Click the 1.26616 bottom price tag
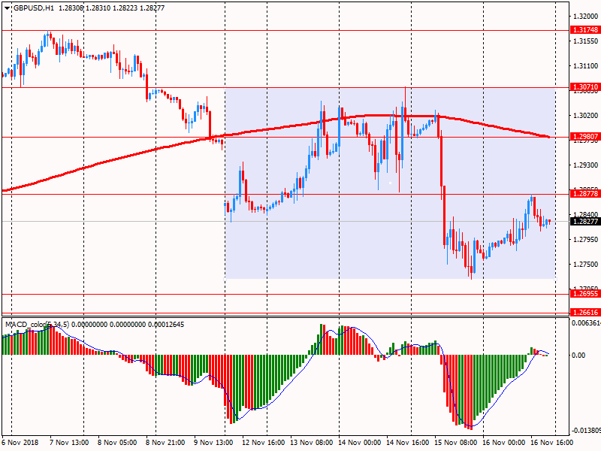 [x=585, y=312]
